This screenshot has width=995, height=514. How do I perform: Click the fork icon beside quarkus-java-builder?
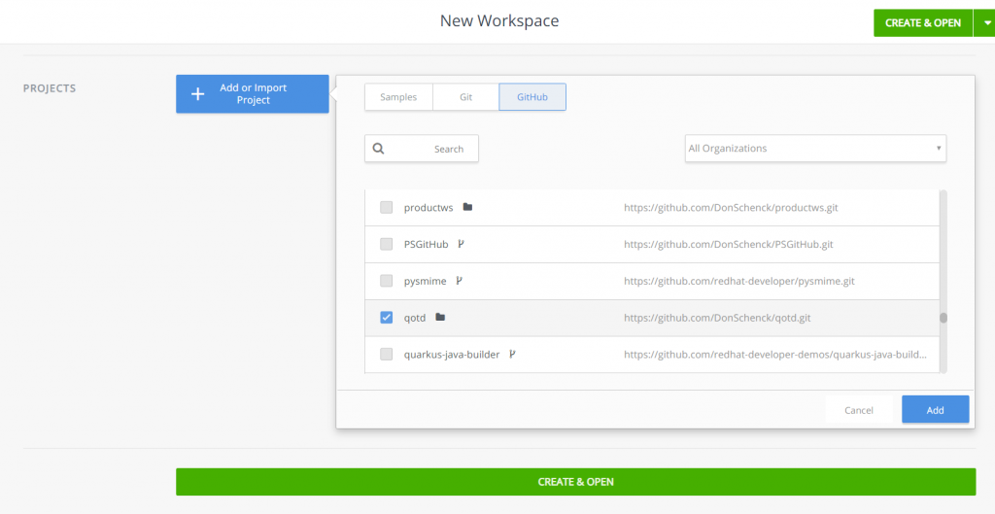[x=512, y=355]
